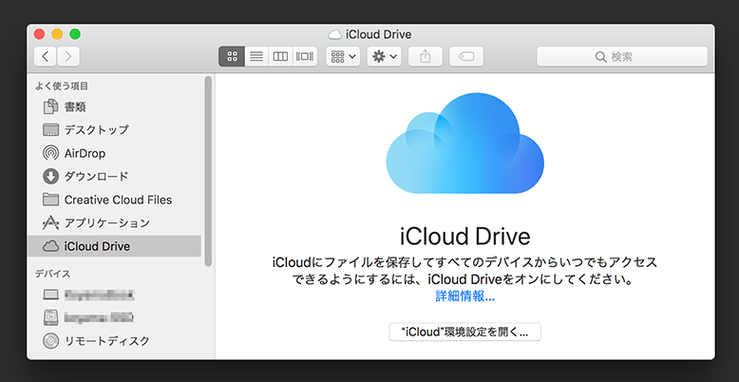Switch to column view
This screenshot has height=382, width=739.
(280, 57)
